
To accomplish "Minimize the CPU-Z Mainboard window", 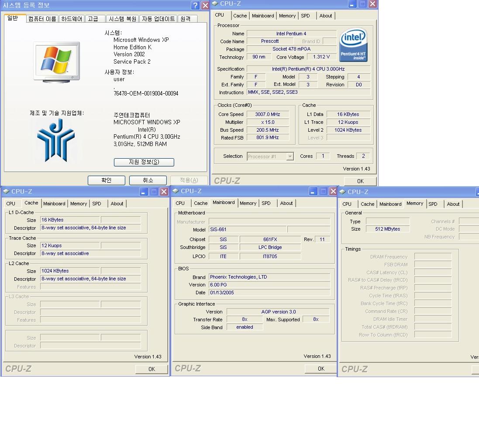I will click(x=313, y=191).
